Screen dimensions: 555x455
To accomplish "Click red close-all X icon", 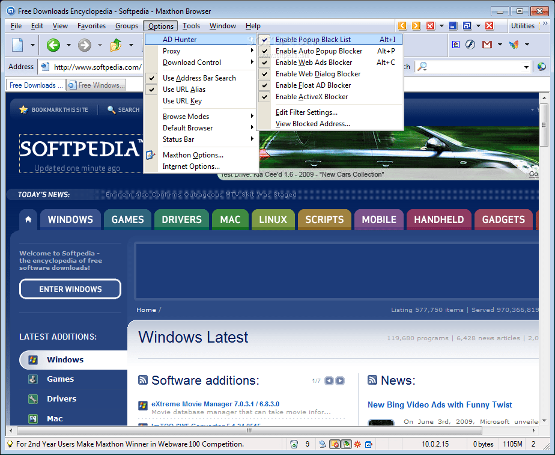I will coord(490,25).
